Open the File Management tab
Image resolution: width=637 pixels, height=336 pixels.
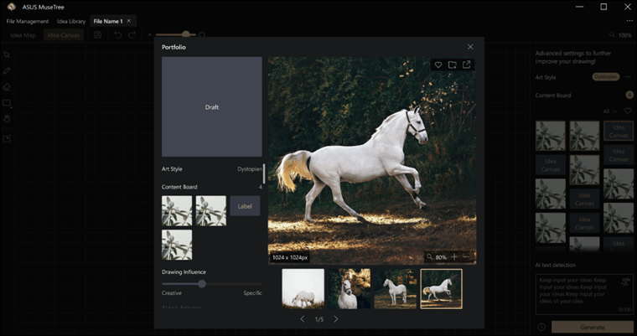tap(27, 21)
